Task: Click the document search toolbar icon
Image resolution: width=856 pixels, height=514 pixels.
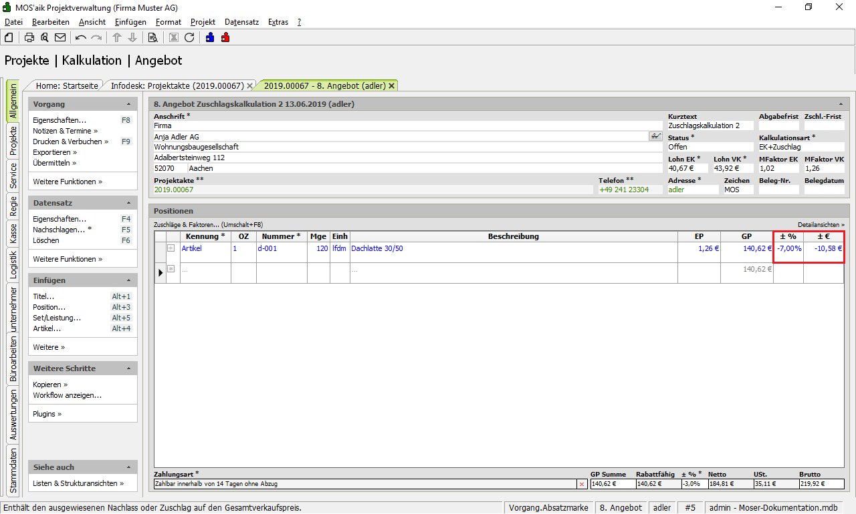Action: 152,37
